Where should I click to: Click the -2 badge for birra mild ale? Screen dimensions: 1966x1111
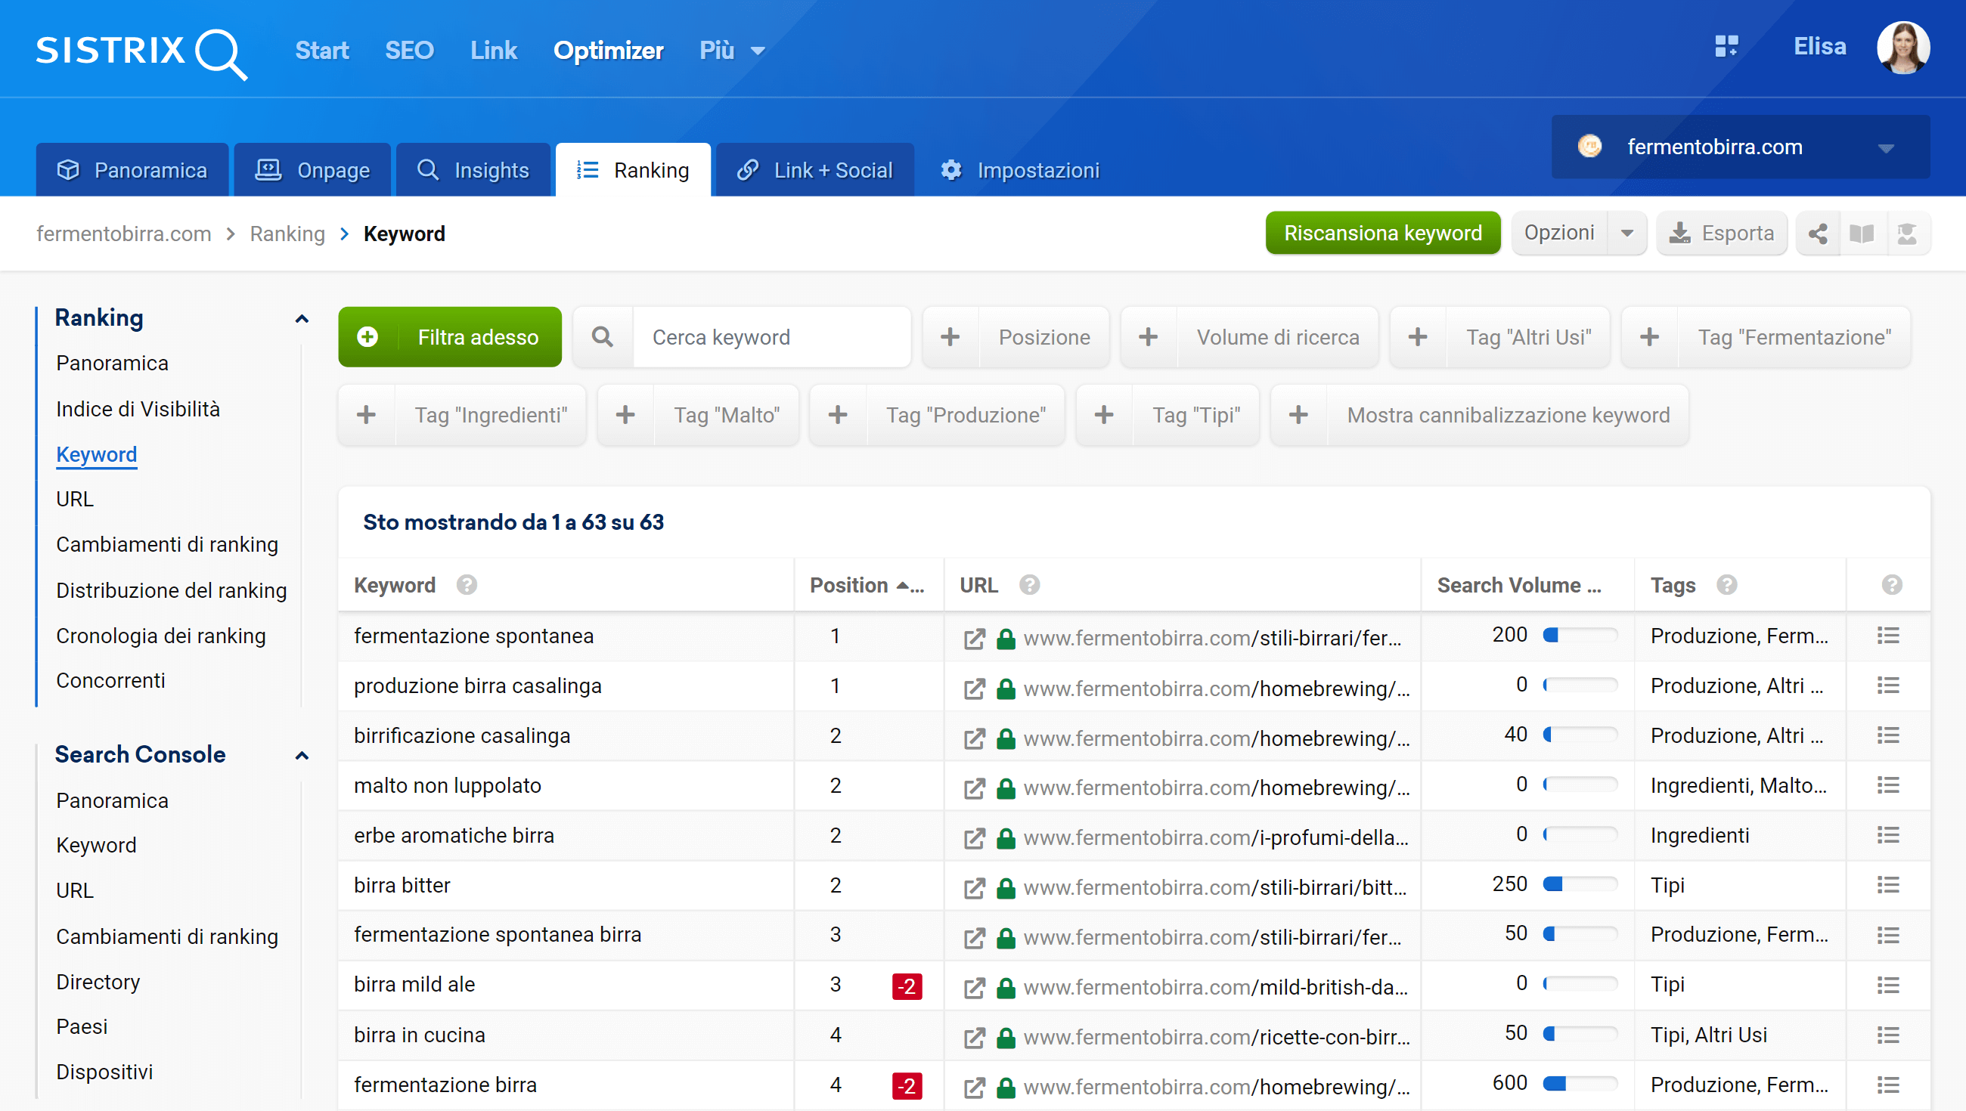(x=907, y=986)
